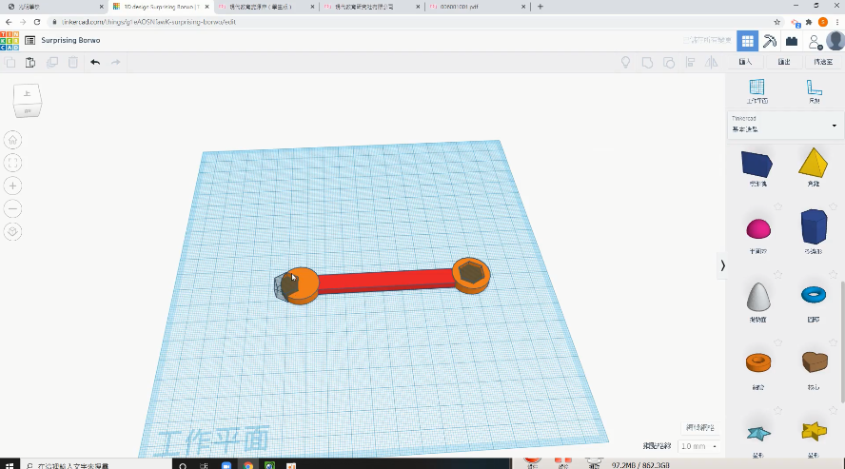
Task: Pick the blue polygon prism shape
Action: [x=814, y=226]
